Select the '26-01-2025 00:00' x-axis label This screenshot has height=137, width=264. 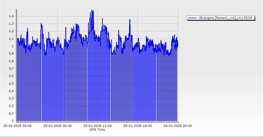(178, 126)
